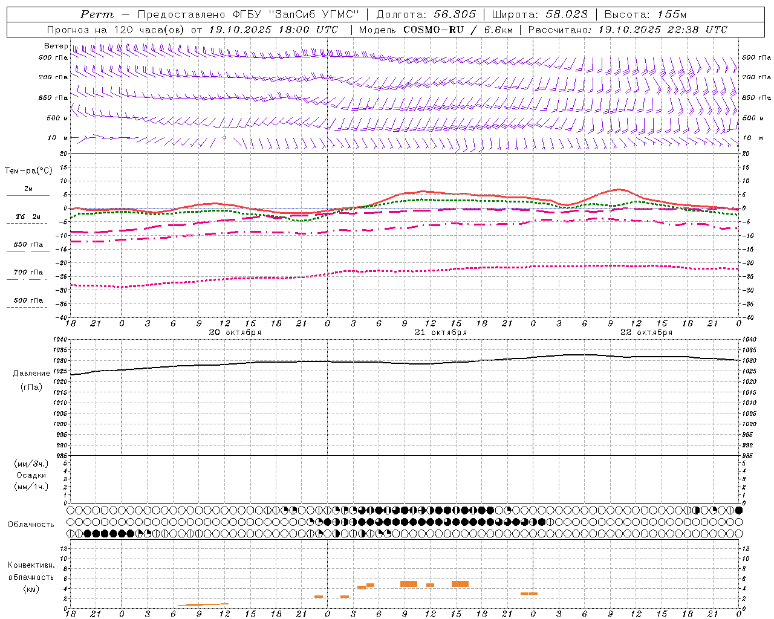Click the "850 гПа" temperature legend entry

(x=28, y=245)
